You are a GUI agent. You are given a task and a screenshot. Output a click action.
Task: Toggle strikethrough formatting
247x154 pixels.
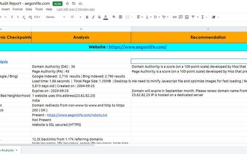pos(99,17)
